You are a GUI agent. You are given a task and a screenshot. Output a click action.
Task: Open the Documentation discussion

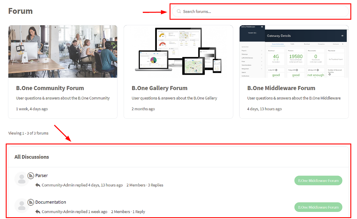point(51,202)
